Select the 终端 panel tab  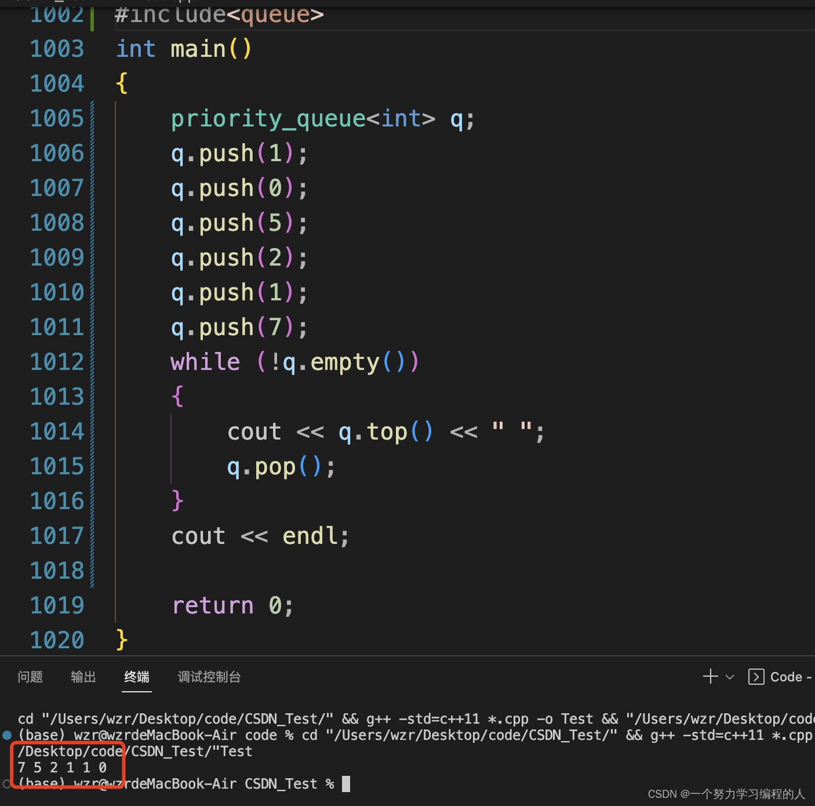(x=137, y=677)
